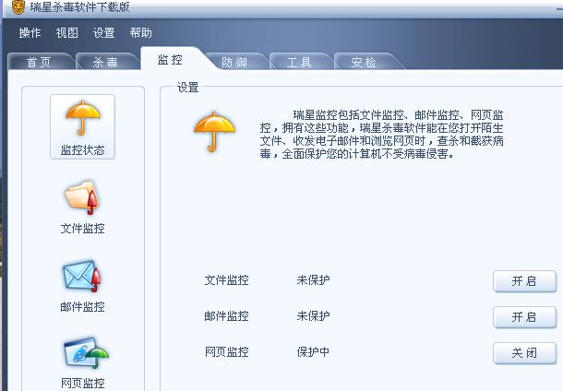Image resolution: width=563 pixels, height=391 pixels.
Task: Click the 监控状态 sidebar label
Action: tap(82, 150)
